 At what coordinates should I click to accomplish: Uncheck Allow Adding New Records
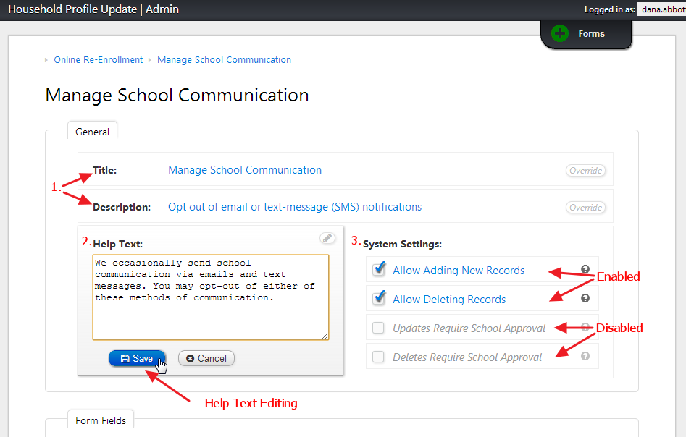[379, 269]
